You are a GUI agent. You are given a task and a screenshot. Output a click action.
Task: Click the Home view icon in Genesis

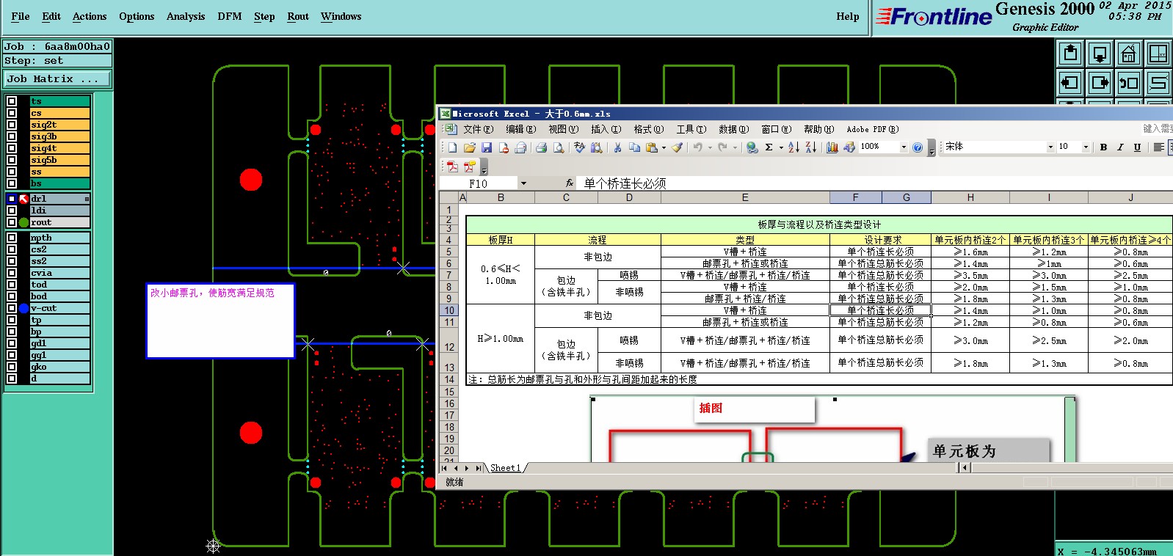1129,54
